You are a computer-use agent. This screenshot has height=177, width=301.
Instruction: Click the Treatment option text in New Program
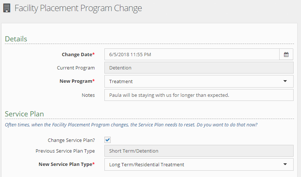(121, 81)
